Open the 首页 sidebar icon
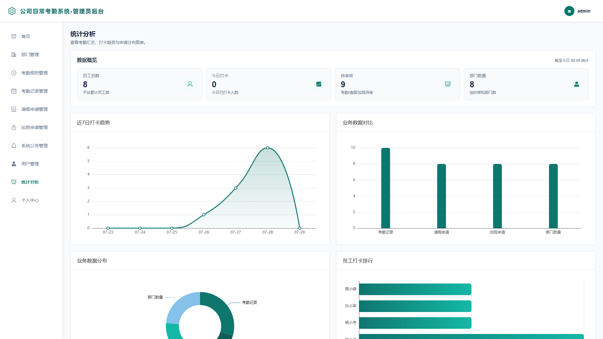The image size is (603, 339). [14, 36]
